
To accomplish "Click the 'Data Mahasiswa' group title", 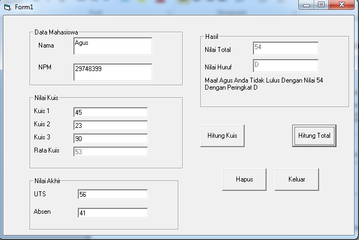I will click(x=56, y=32).
